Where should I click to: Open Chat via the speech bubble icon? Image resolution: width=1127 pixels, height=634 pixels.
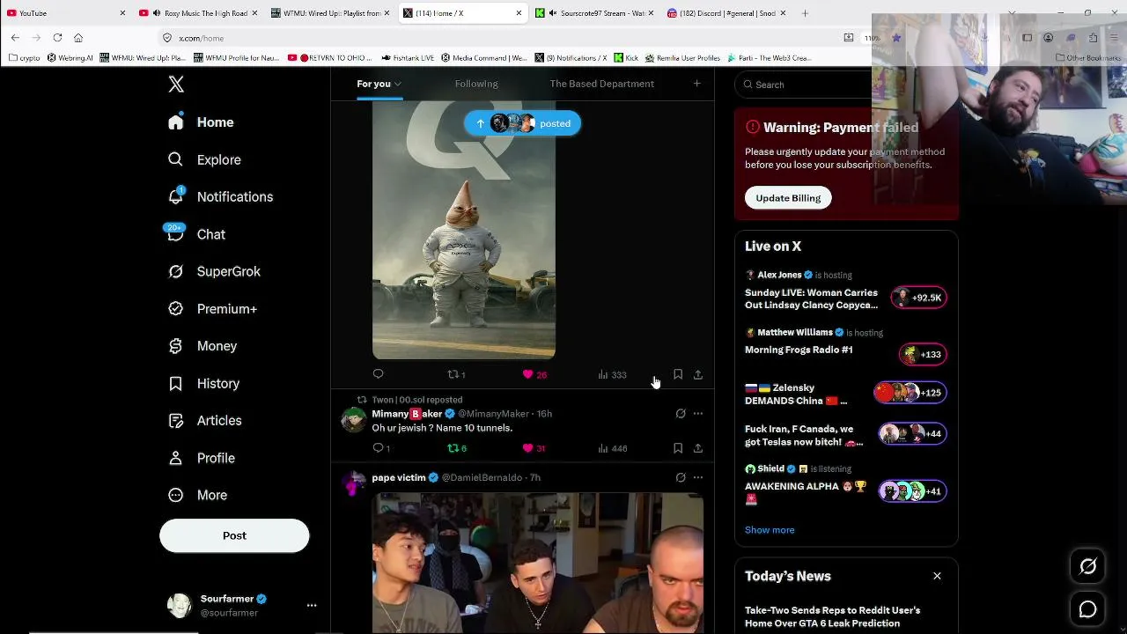pyautogui.click(x=176, y=234)
